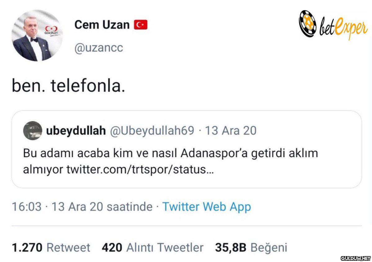The width and height of the screenshot is (372, 262).
Task: Click ubeydullah's small avatar in quoted tweet
Action: point(33,131)
